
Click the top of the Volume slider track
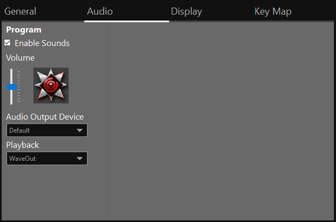coord(11,71)
